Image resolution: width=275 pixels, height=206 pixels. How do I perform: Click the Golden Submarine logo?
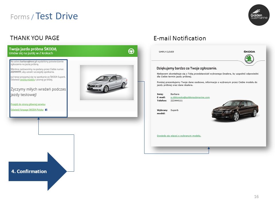click(259, 15)
